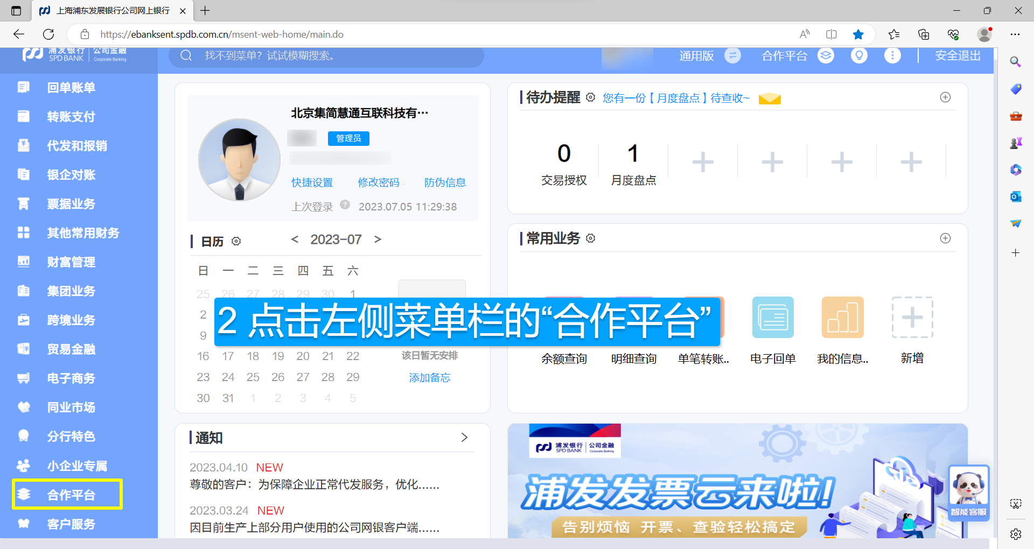
Task: Open a new browser tab
Action: pyautogui.click(x=205, y=11)
